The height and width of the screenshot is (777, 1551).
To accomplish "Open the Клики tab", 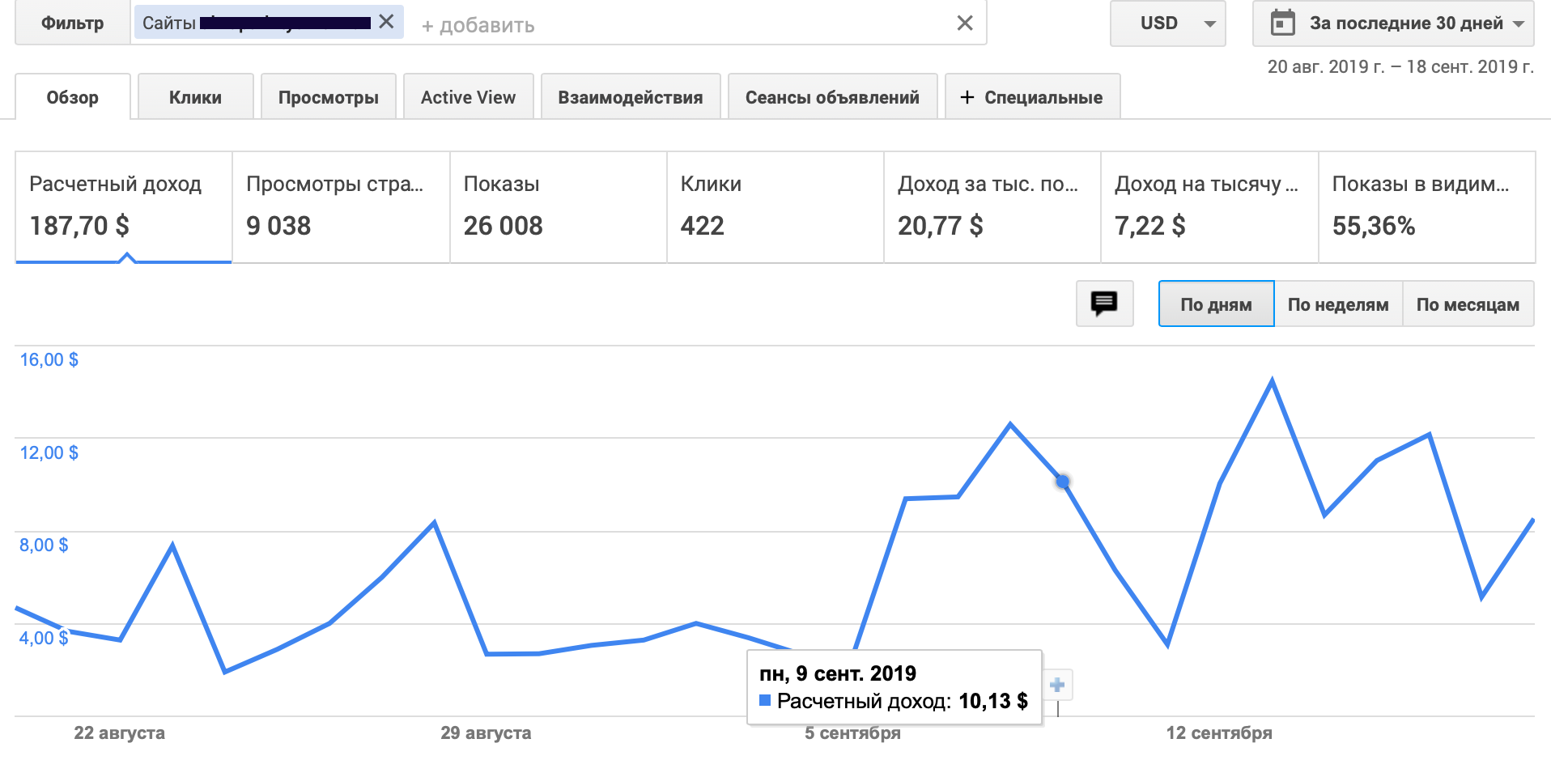I will coord(195,97).
